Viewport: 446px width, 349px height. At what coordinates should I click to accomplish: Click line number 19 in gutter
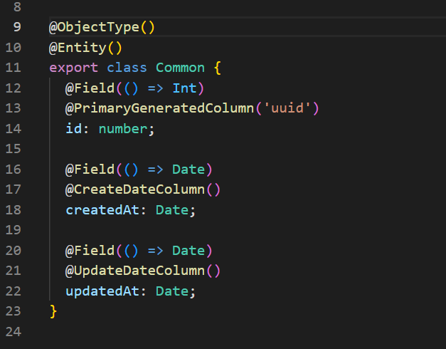[x=13, y=230]
